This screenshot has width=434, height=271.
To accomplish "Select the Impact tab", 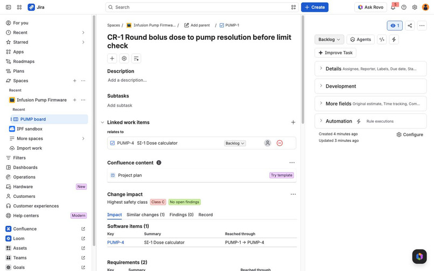I will [114, 215].
